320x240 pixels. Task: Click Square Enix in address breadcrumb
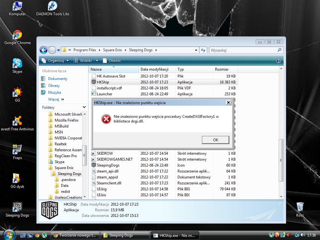pos(112,50)
